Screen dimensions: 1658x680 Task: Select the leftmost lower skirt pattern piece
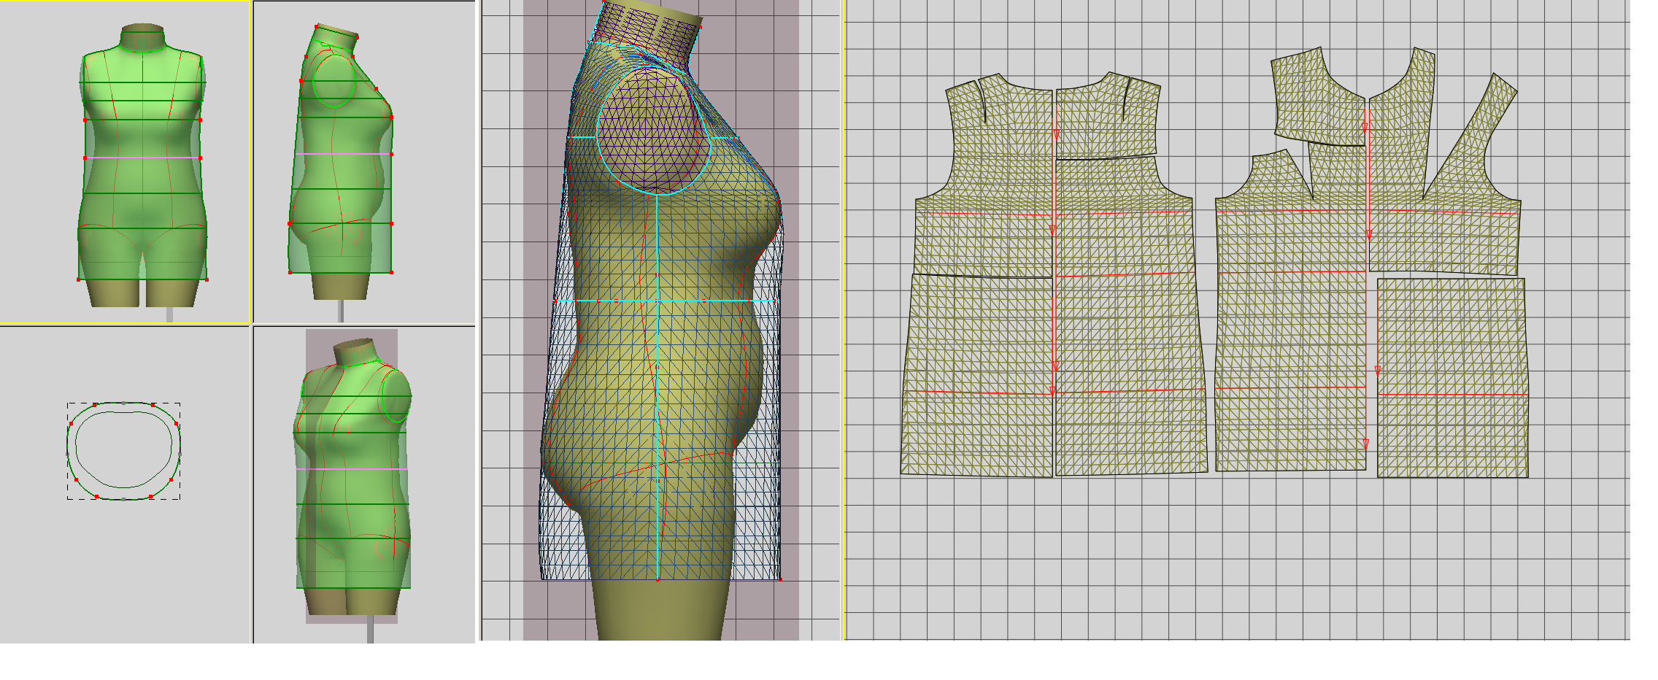click(x=977, y=376)
